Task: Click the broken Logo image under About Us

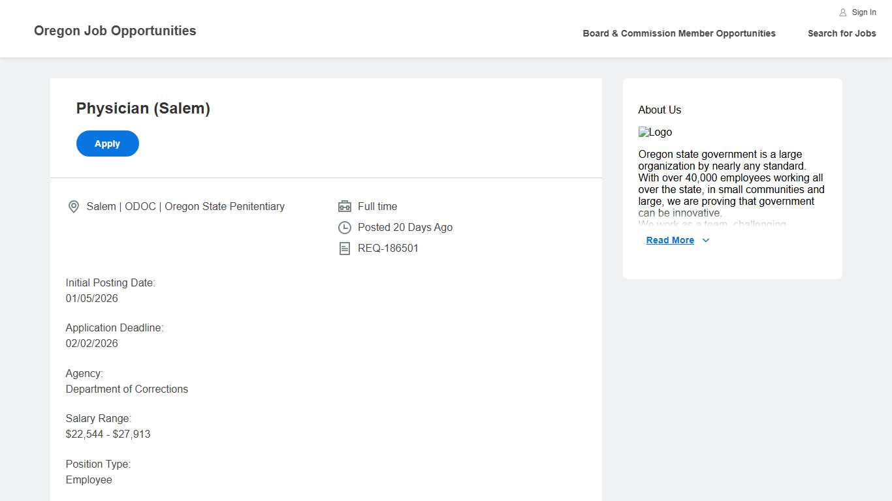Action: click(655, 132)
